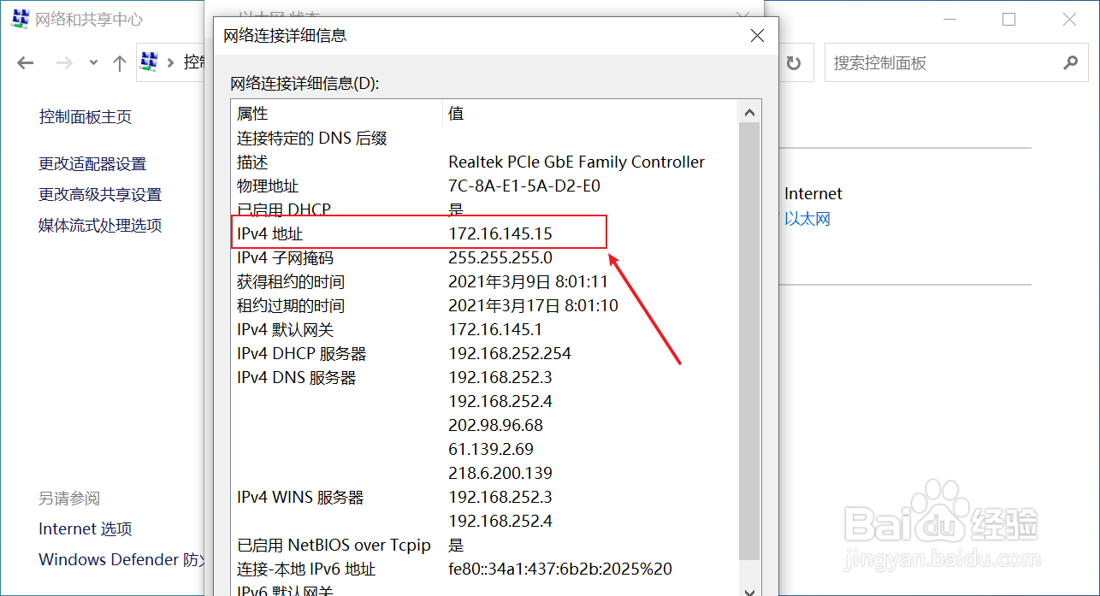Select the DNS value 202.98.96.68
This screenshot has height=596, width=1100.
(x=496, y=425)
